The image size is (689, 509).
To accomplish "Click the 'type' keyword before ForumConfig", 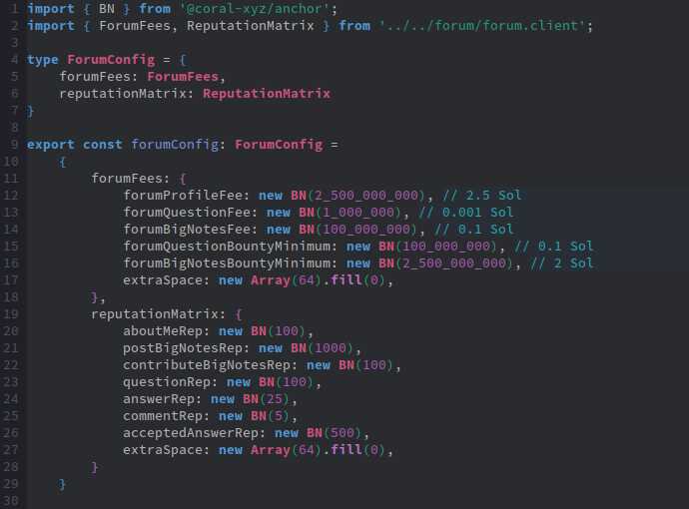I will [43, 60].
